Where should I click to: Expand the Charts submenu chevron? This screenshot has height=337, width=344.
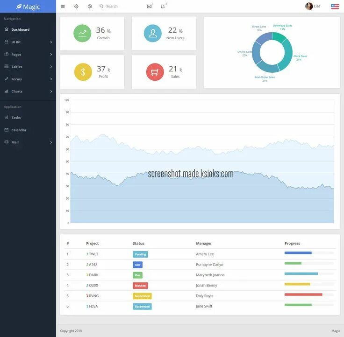(51, 91)
